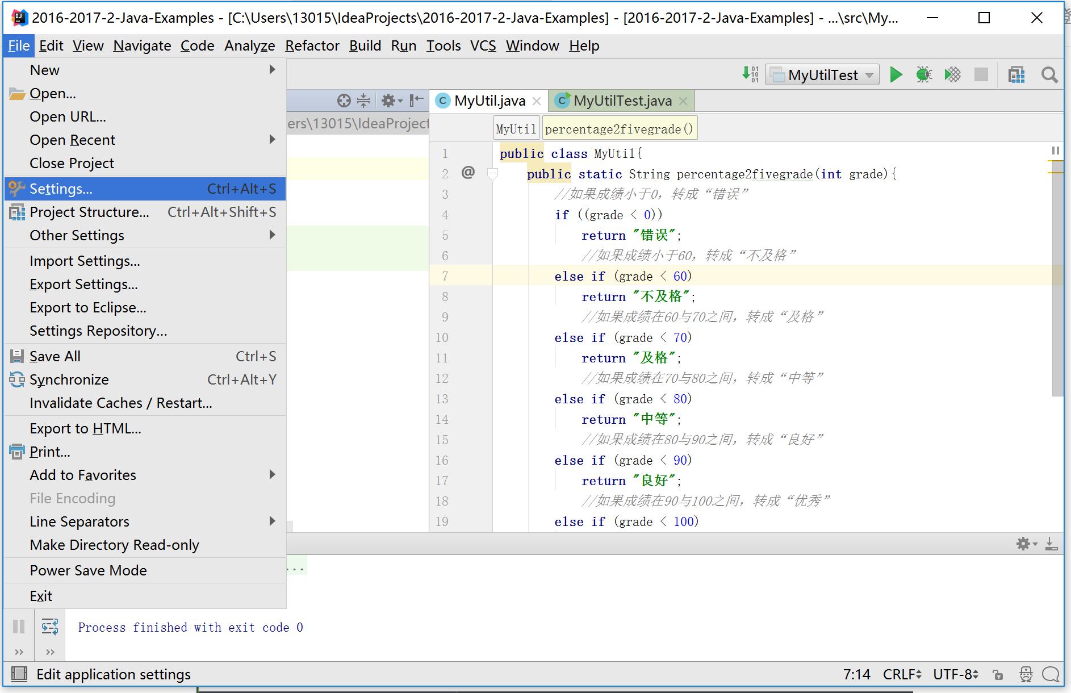Click the pause output icon in run panel
This screenshot has width=1071, height=693.
(x=19, y=627)
